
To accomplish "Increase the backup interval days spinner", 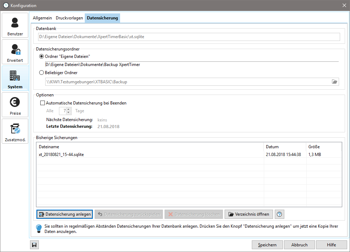I will coord(69,109).
